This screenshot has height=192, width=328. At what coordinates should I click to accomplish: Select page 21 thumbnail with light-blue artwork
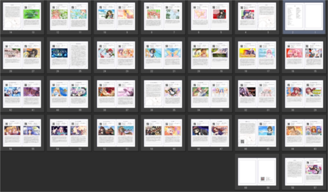[173, 55]
